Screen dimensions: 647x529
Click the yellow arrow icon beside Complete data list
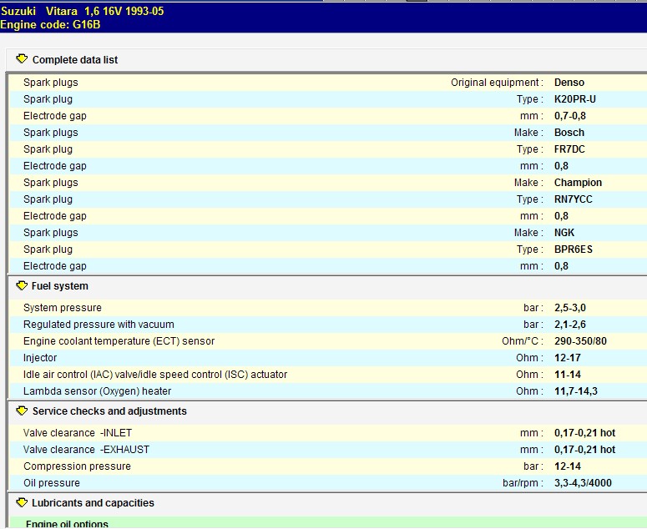[x=22, y=59]
